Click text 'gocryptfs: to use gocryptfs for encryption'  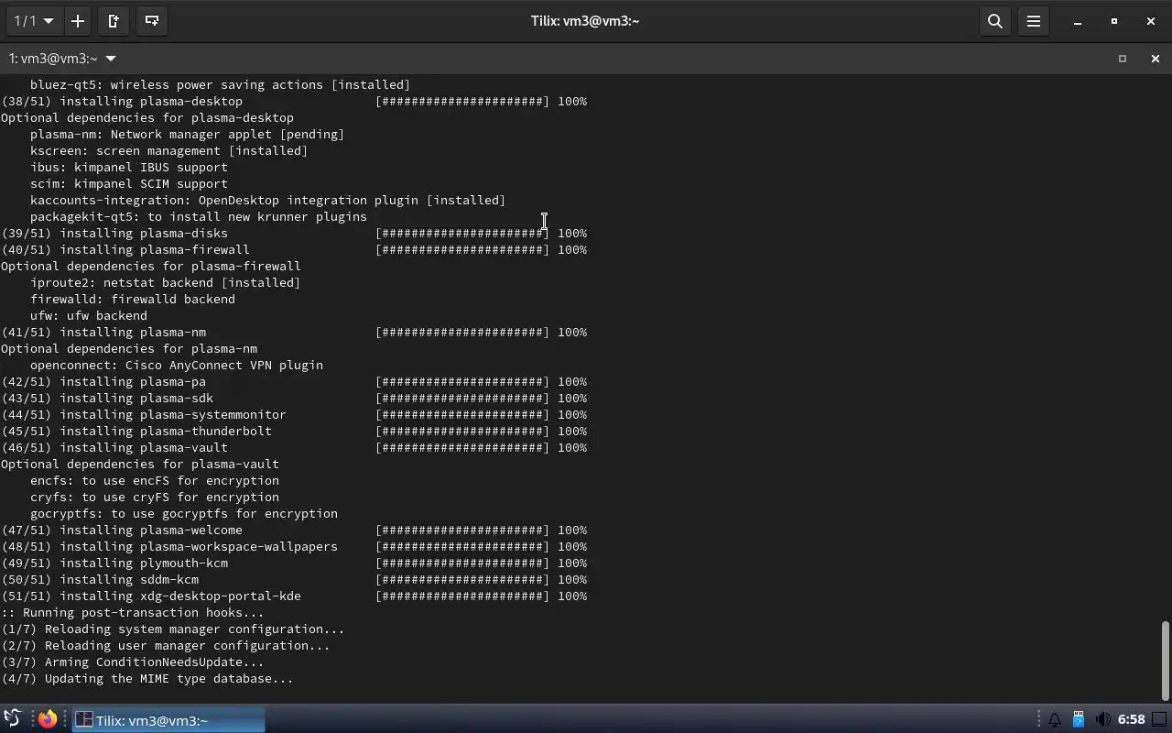184,514
